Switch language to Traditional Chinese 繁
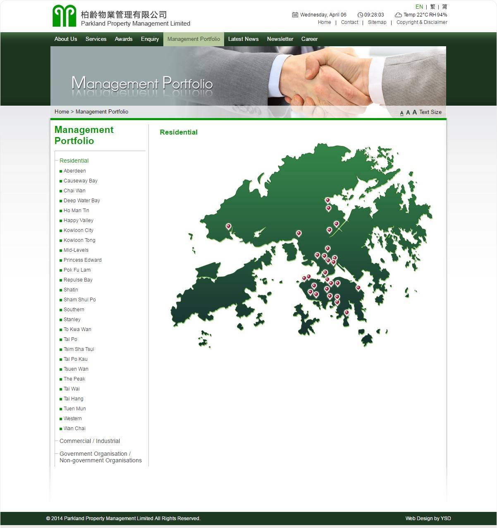 tap(432, 7)
